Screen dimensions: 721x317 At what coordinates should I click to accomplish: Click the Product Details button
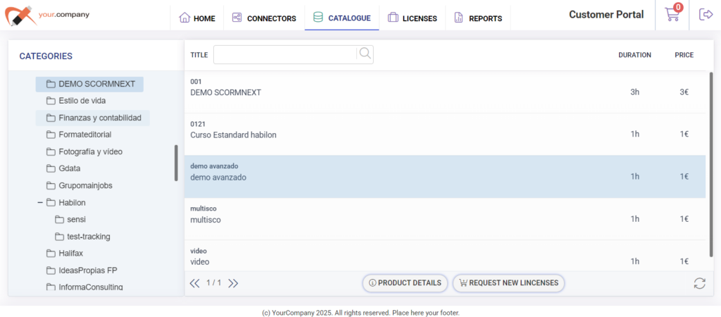(x=405, y=283)
